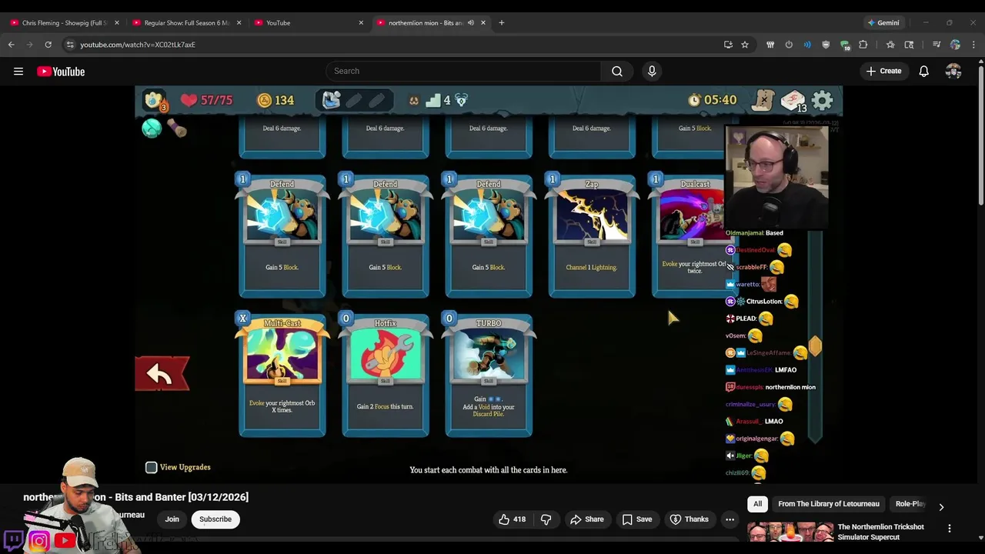The height and width of the screenshot is (554, 985).
Task: Mute the playing tab via speaker icon
Action: tap(470, 23)
